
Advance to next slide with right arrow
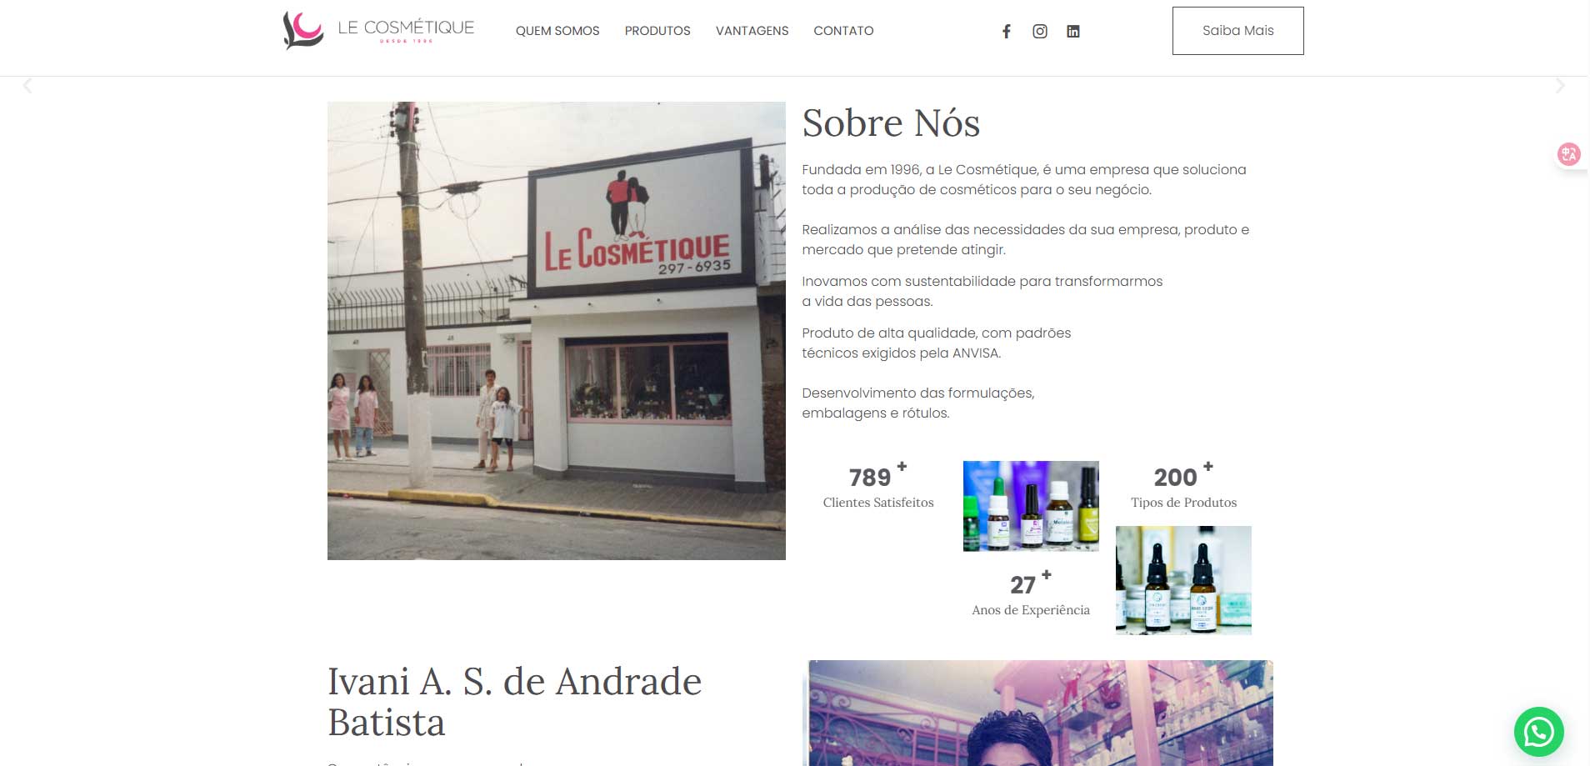coord(1560,86)
